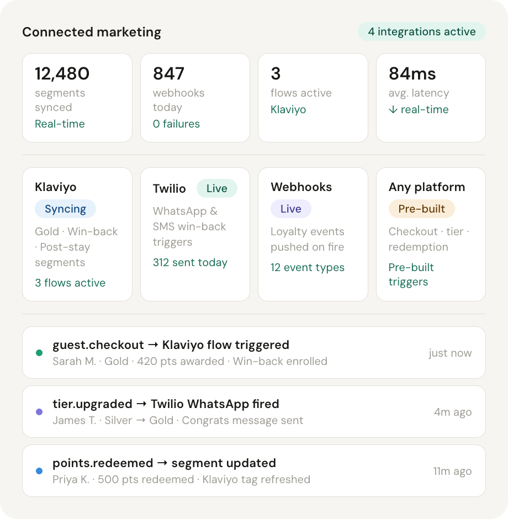The width and height of the screenshot is (508, 519).
Task: Click the 4 integrations active pill
Action: point(421,31)
